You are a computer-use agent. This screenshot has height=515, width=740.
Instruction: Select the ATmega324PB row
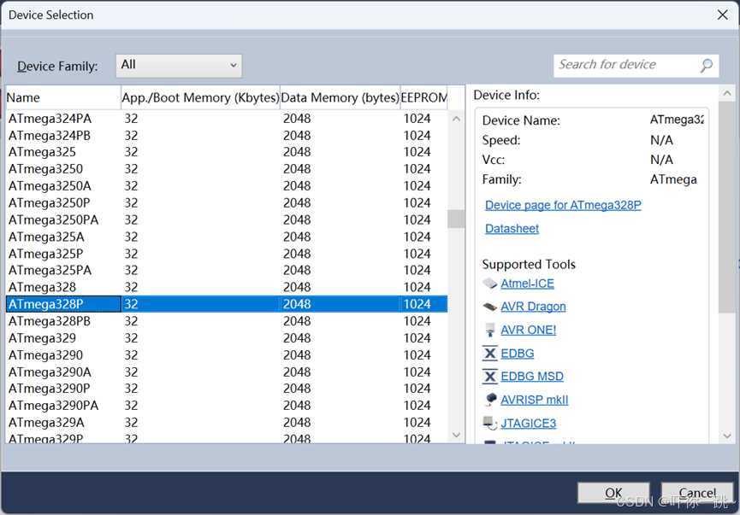pos(227,135)
